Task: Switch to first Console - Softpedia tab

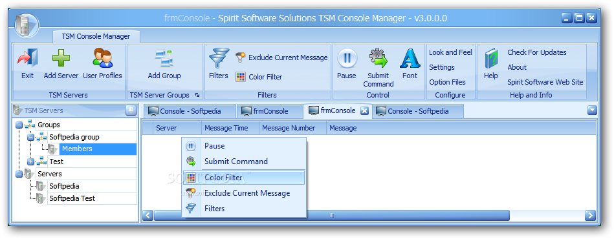Action: click(190, 111)
